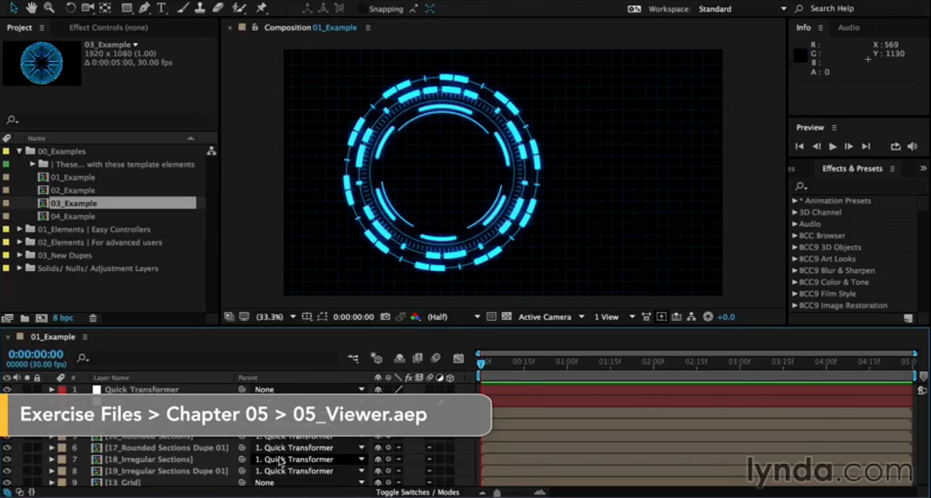
Task: Select the Eraser tool
Action: click(218, 8)
